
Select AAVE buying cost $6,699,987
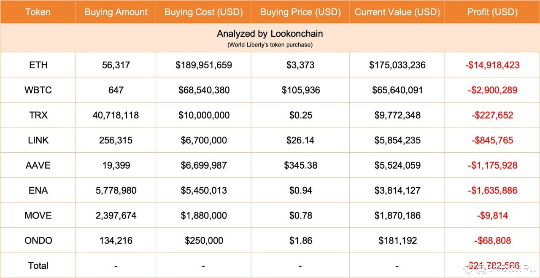tap(204, 165)
